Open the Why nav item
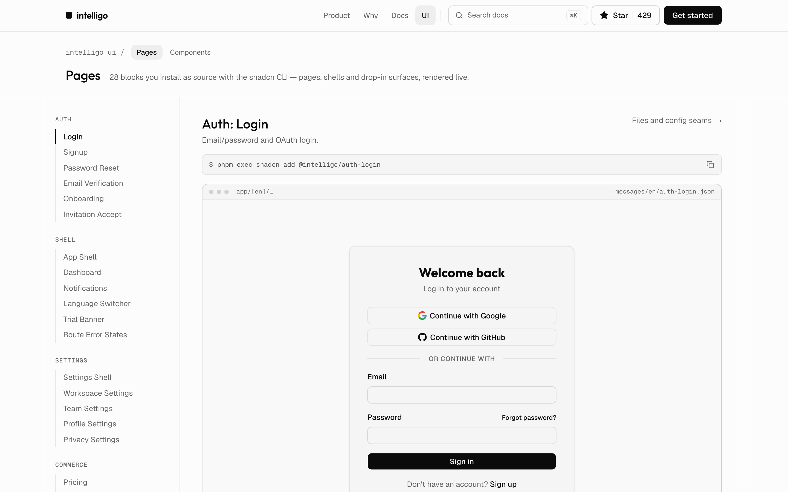 [370, 15]
